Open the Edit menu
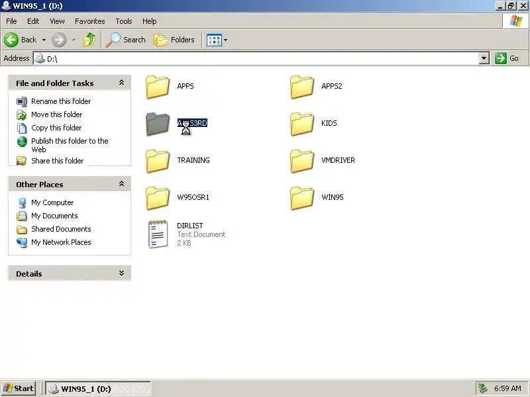530x397 pixels. (33, 21)
